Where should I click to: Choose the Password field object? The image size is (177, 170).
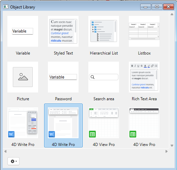[63, 77]
